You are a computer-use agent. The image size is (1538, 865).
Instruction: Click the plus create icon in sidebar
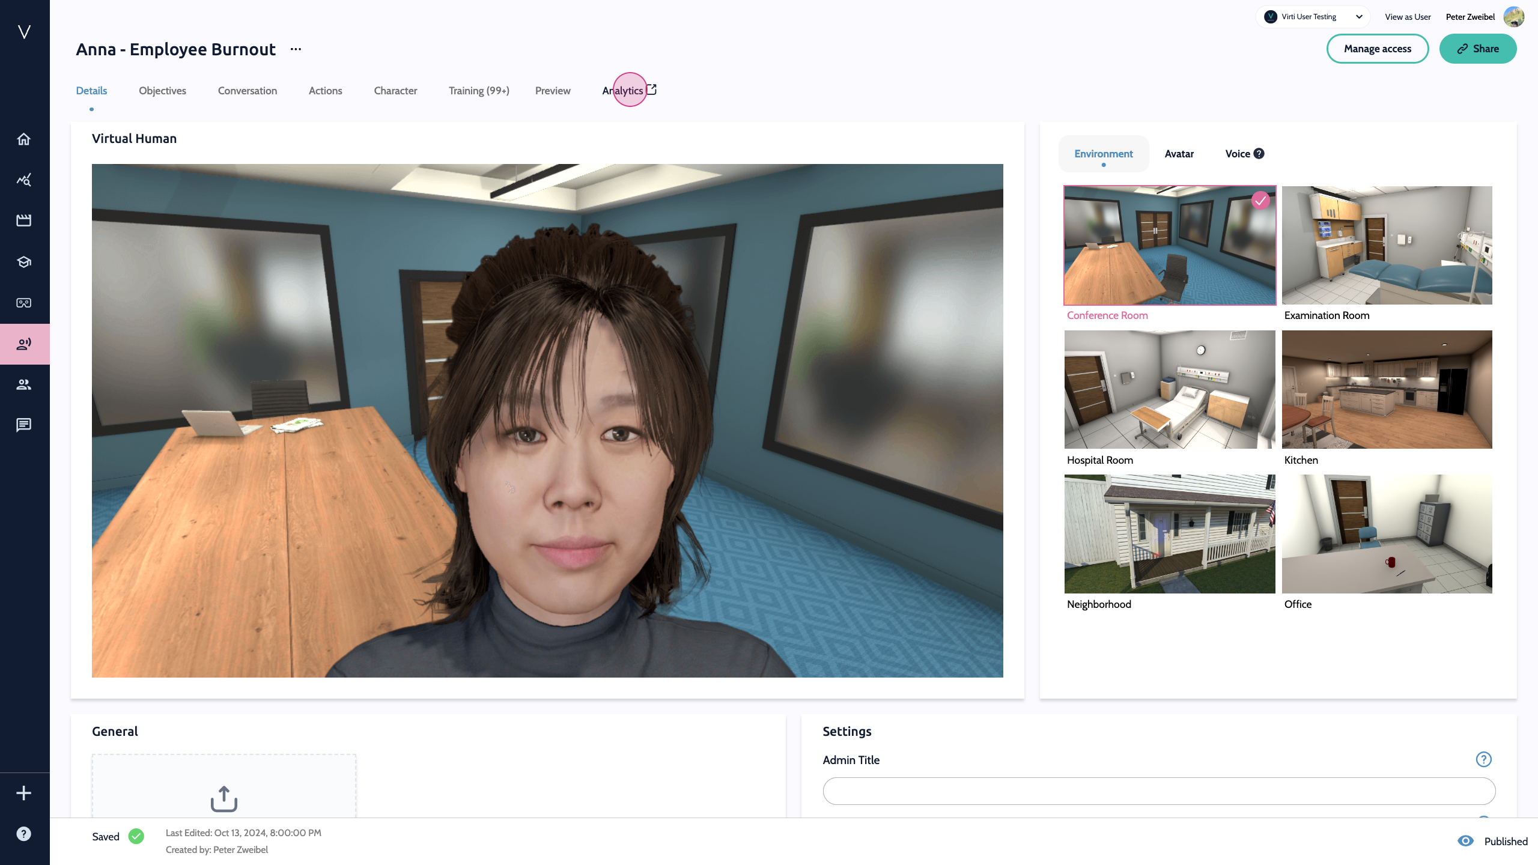[x=24, y=793]
